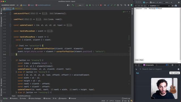The height and width of the screenshot is (102, 181).
Task: Expand the folded handleMouseDown function body
Action: [x=50, y=31]
